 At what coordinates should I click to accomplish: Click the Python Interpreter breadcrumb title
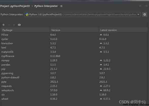pyautogui.click(x=46, y=6)
